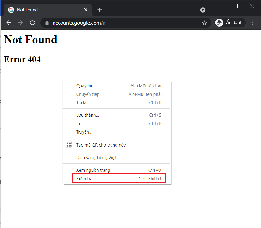Image resolution: width=261 pixels, height=228 pixels.
Task: Click the browser back arrow
Action: pos(9,23)
